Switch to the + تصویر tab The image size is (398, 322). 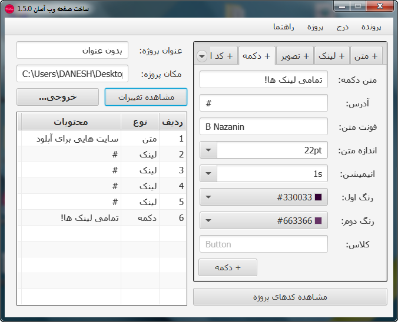[295, 56]
